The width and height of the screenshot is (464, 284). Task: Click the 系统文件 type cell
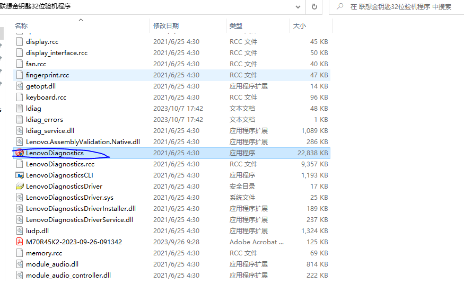tap(242, 198)
